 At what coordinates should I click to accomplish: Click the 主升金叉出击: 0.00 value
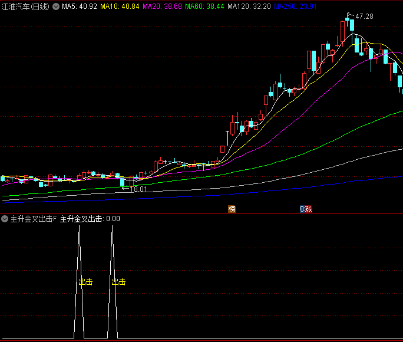pyautogui.click(x=90, y=219)
